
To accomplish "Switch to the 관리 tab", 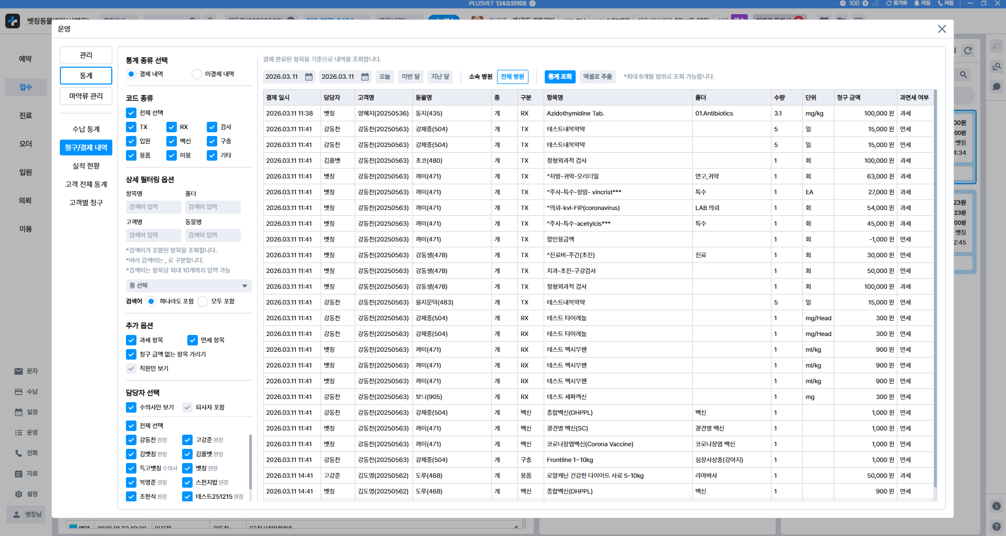I will click(86, 55).
